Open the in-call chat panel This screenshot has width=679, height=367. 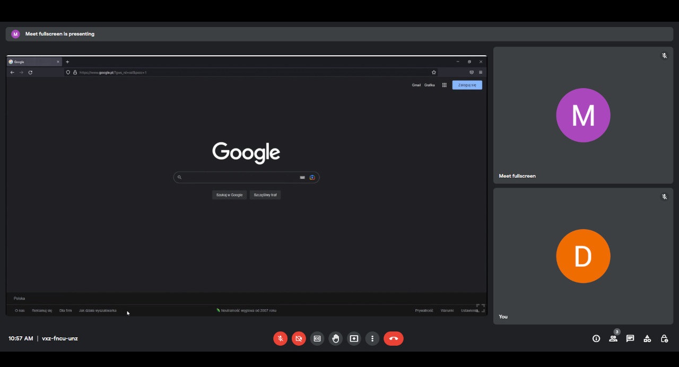630,338
